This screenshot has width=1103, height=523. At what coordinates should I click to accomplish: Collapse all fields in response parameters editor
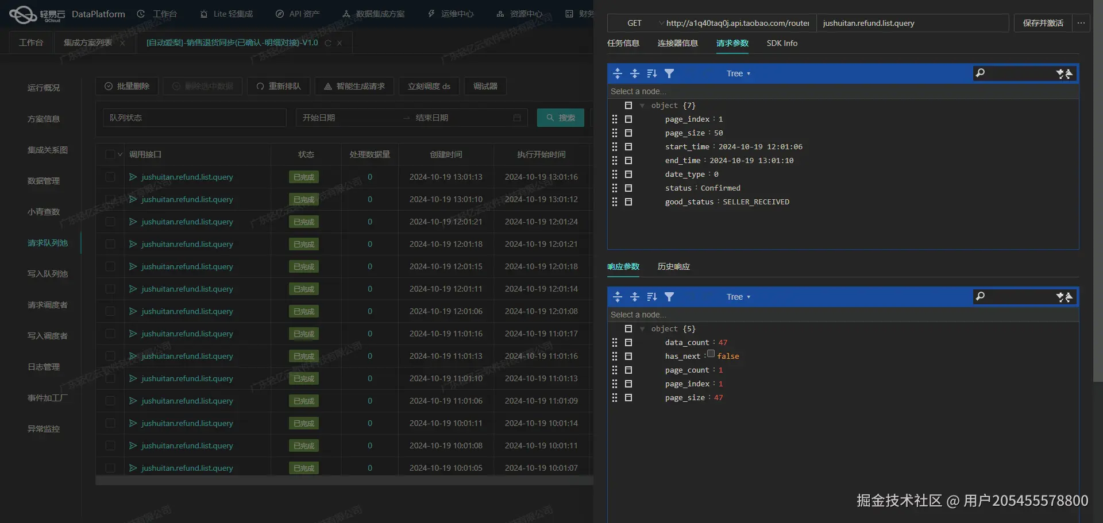pos(635,297)
